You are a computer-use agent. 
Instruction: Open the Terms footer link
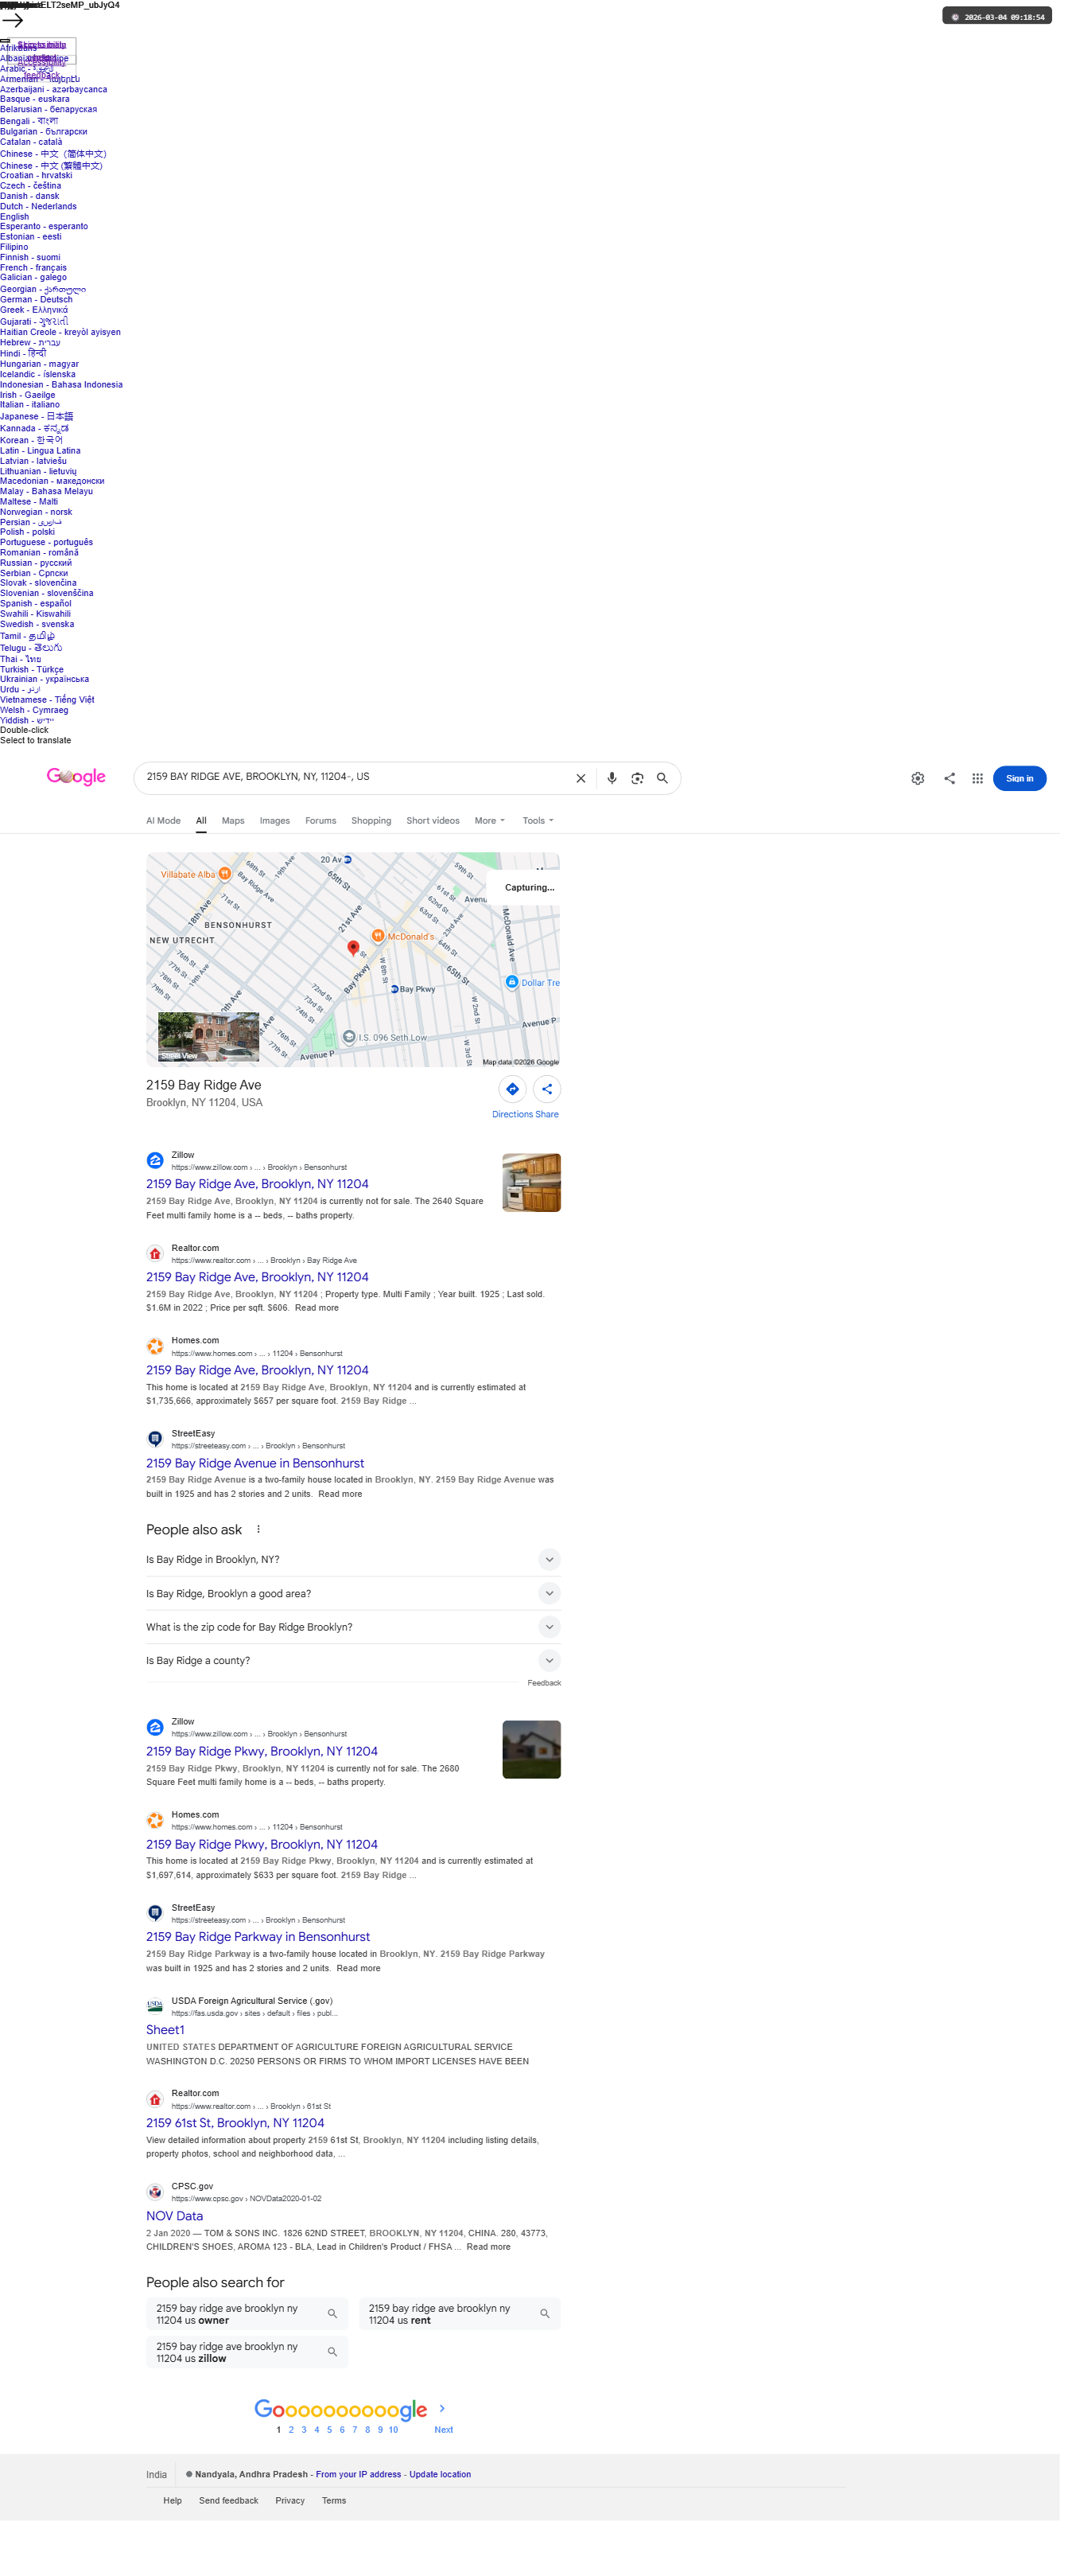[334, 2500]
